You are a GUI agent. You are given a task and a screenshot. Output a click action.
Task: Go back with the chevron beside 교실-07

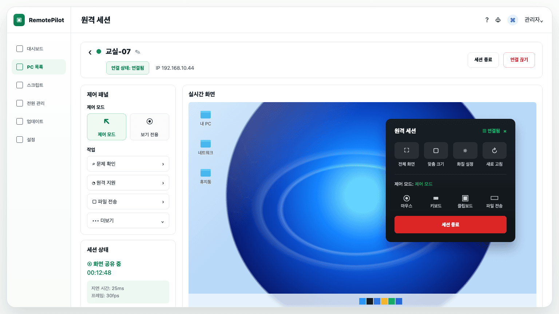pyautogui.click(x=90, y=52)
